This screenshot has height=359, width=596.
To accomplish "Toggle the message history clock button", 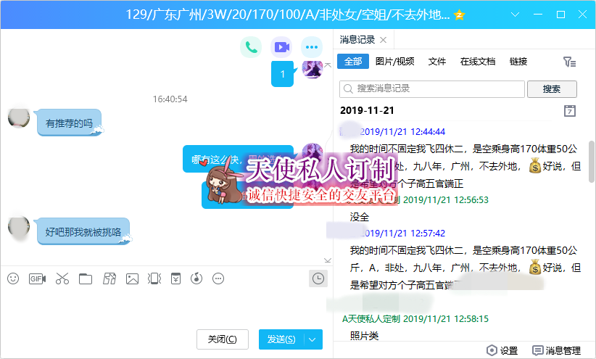I will click(318, 278).
